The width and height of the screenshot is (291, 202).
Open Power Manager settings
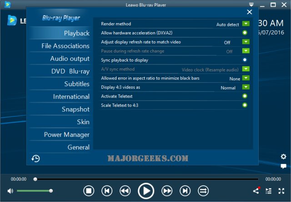click(x=60, y=135)
